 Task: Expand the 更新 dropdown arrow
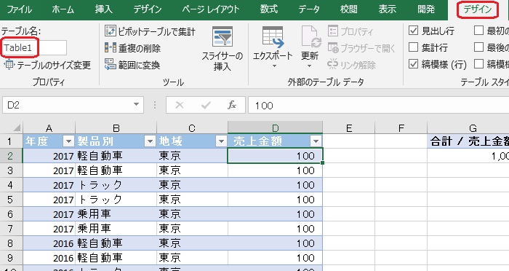pos(309,66)
